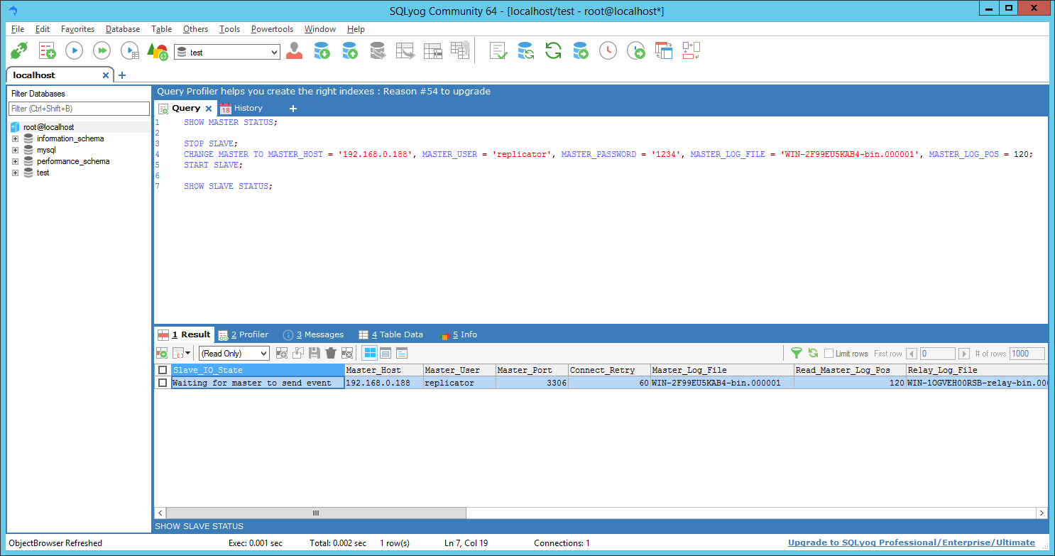Open the User Manager icon
This screenshot has width=1055, height=556.
click(294, 51)
